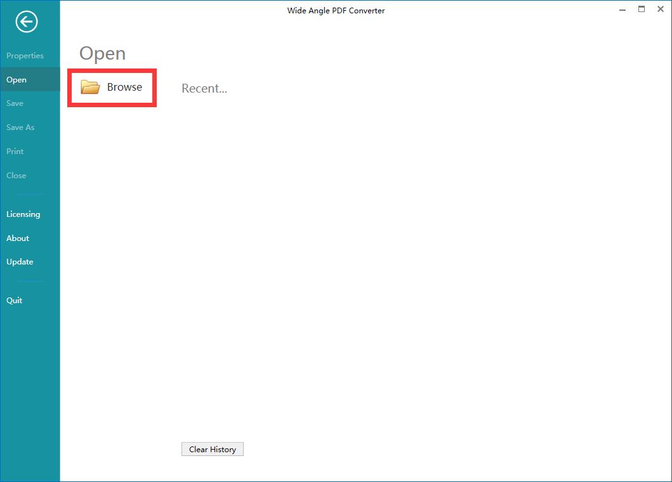Choose Save As in the sidebar

click(x=20, y=127)
